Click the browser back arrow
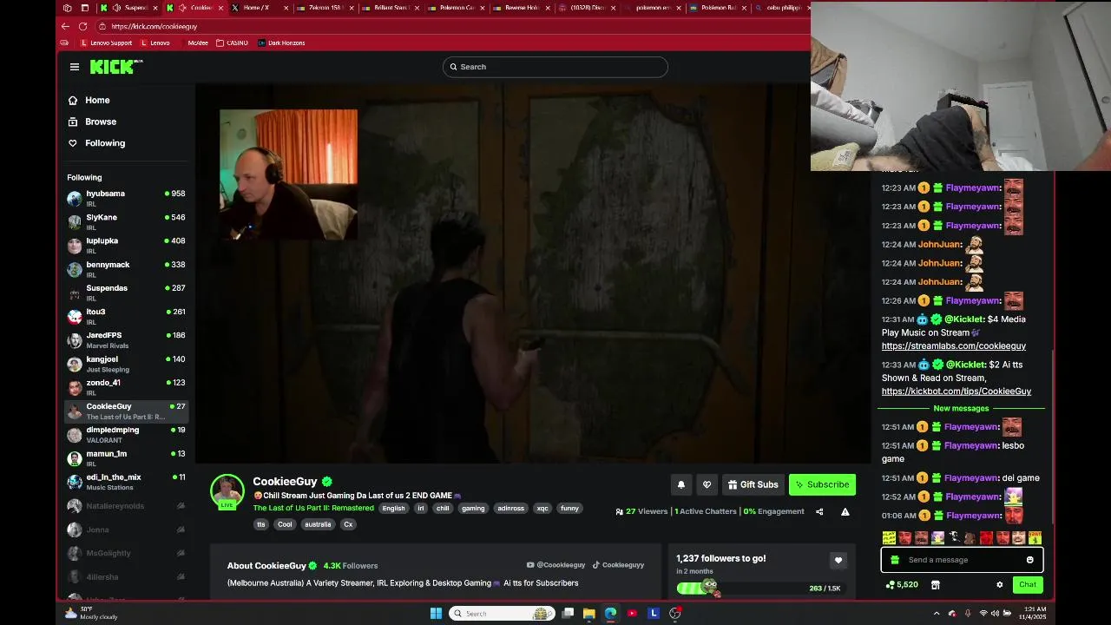Viewport: 1111px width, 625px height. pyautogui.click(x=65, y=26)
